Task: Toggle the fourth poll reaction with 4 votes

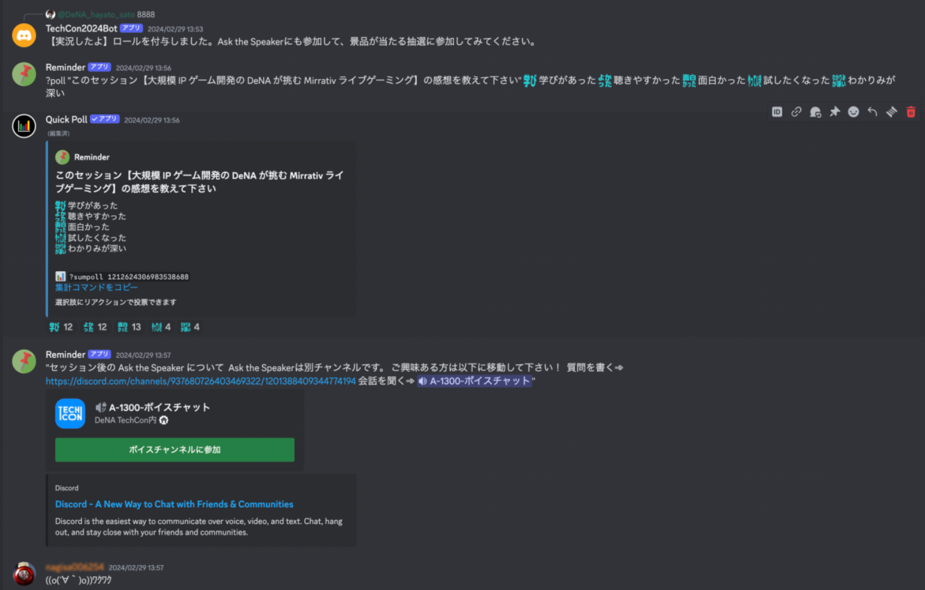Action: pos(161,327)
